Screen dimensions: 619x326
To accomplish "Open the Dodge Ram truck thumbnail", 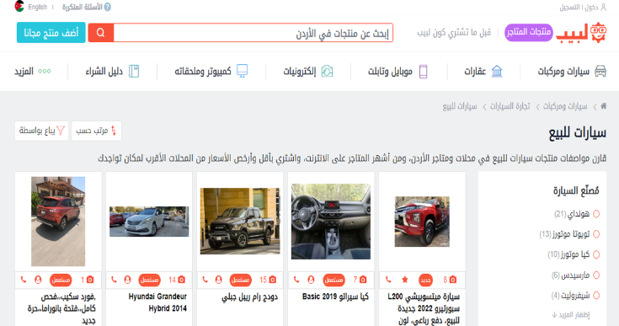I will [x=240, y=221].
